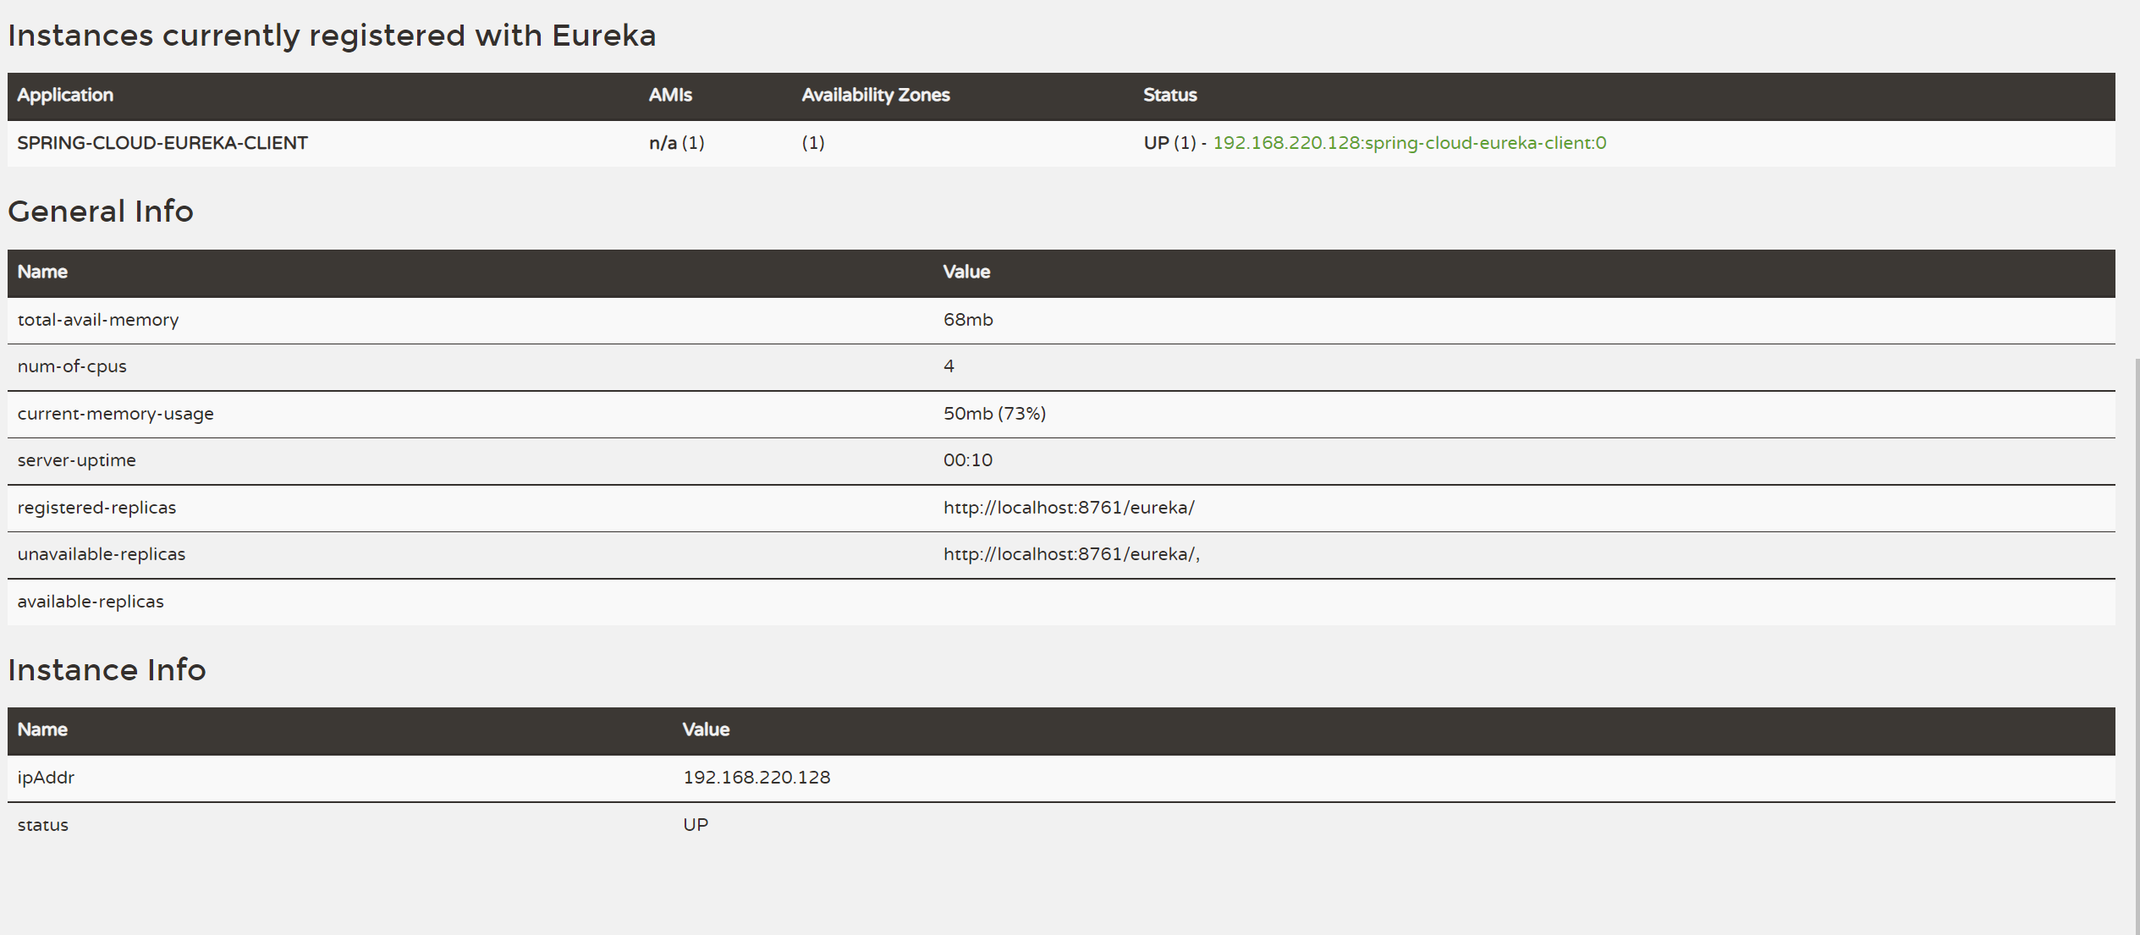Click the Availability Zones column header

coord(876,95)
